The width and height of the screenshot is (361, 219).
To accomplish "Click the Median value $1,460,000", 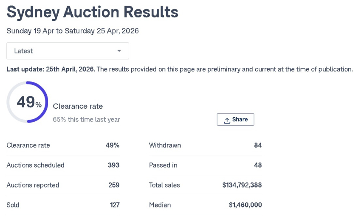I will pos(245,205).
